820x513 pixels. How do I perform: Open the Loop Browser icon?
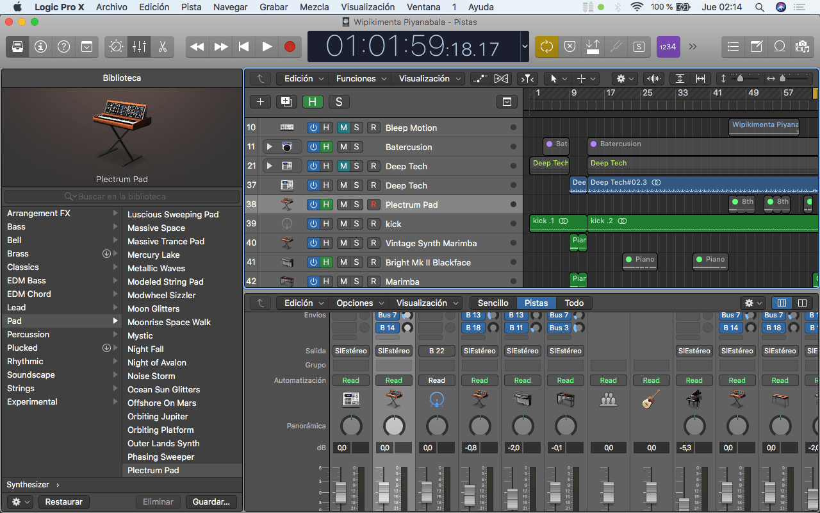pos(780,47)
